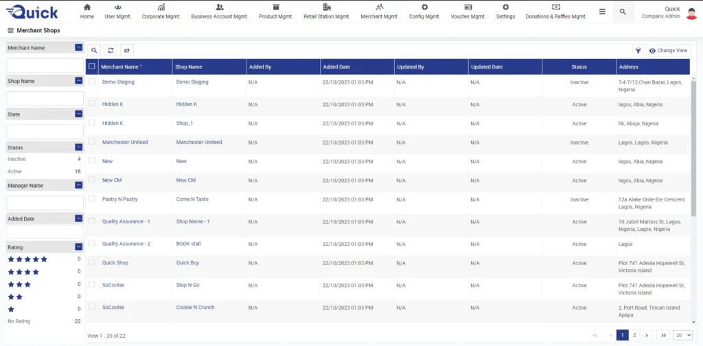Click the Change View button
The width and height of the screenshot is (703, 346).
click(668, 51)
